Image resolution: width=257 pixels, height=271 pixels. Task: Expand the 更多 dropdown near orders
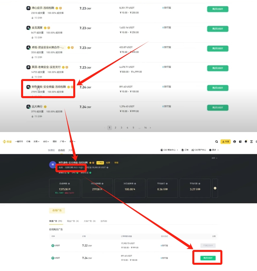coord(214,150)
